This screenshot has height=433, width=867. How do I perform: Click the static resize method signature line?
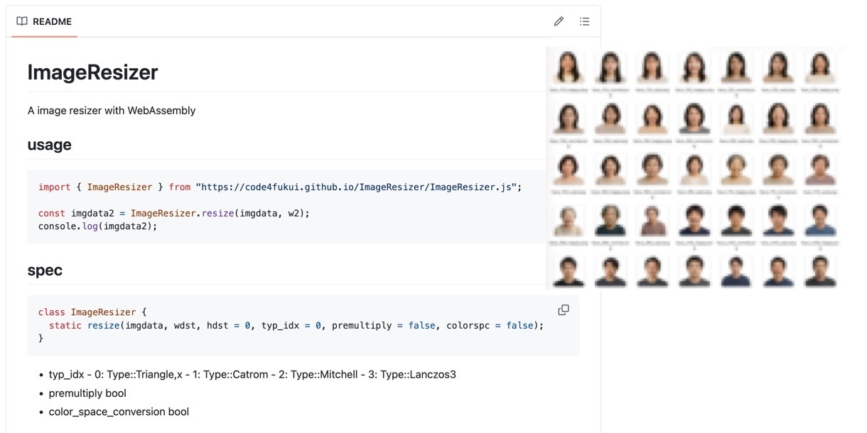pyautogui.click(x=296, y=325)
